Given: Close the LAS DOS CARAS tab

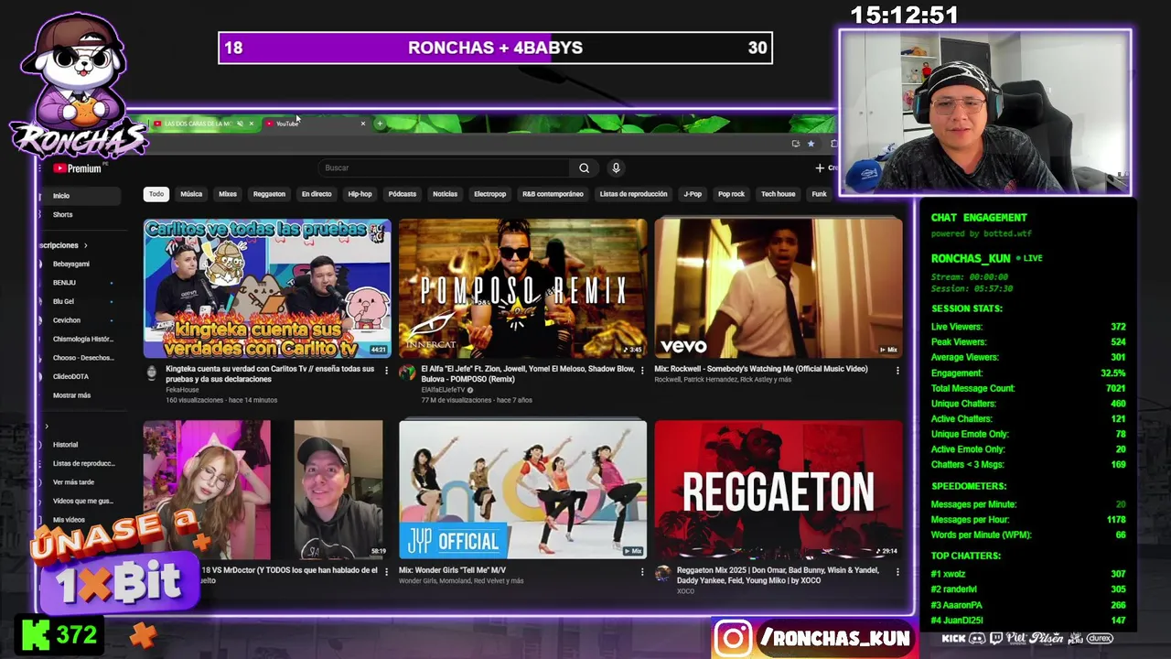Looking at the screenshot, I should (251, 124).
